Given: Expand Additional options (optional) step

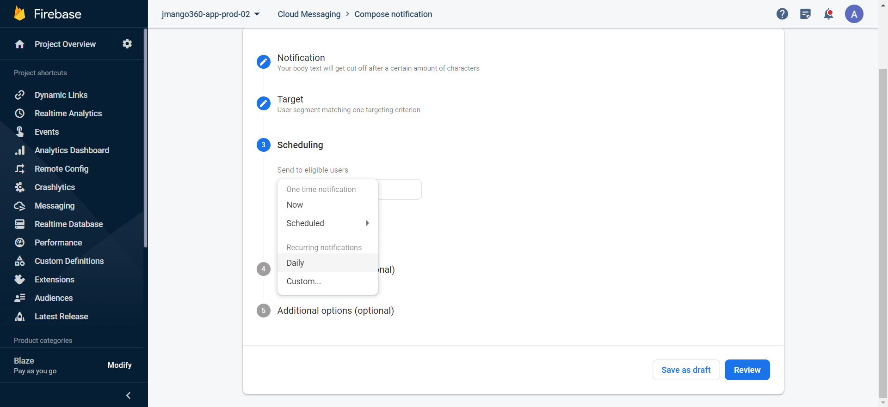Looking at the screenshot, I should point(335,311).
